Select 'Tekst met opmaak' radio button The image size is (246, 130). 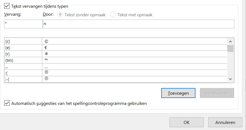(x=113, y=14)
